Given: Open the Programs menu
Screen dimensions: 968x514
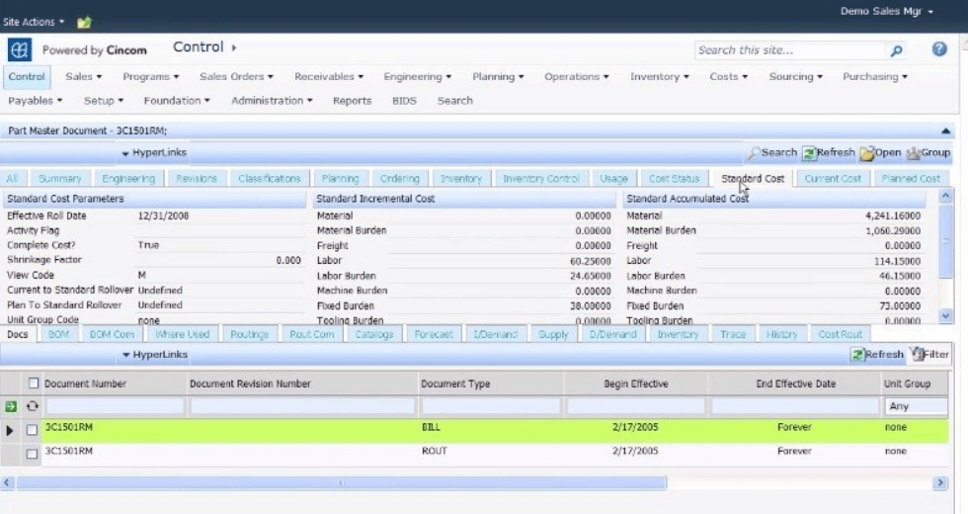Looking at the screenshot, I should [150, 77].
